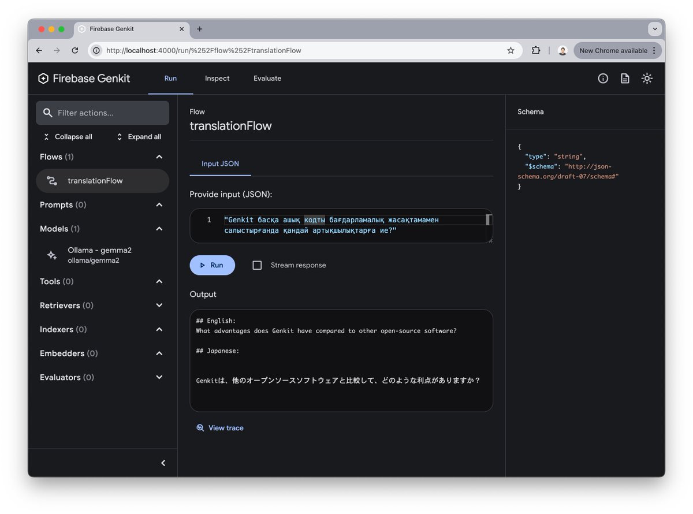Collapse the Flows section
Screen dimensions: 693x514
pos(159,157)
